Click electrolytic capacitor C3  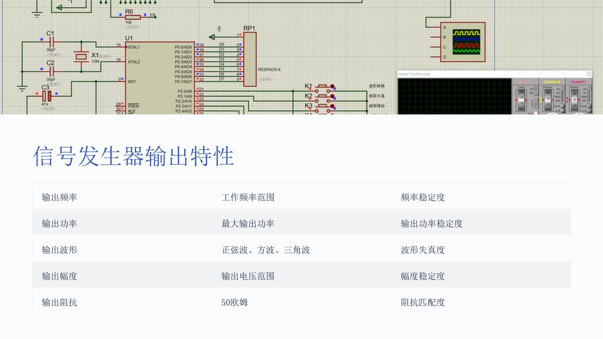pos(47,96)
